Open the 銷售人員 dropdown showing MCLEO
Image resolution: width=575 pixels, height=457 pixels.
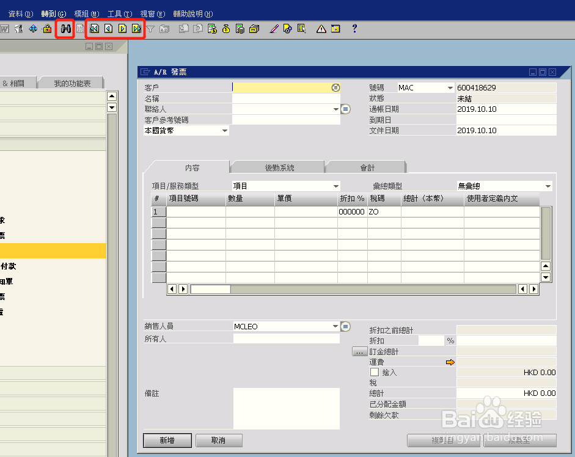coord(334,326)
